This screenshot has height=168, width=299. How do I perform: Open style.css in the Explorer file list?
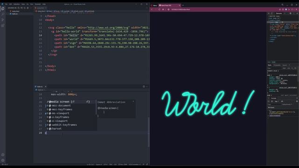[x=14, y=14]
